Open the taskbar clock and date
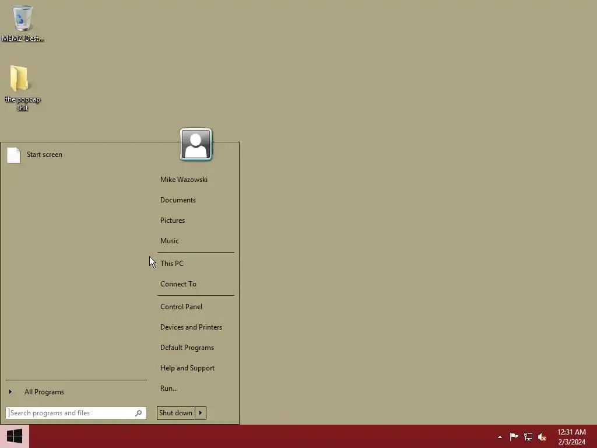The height and width of the screenshot is (448, 597). coord(571,436)
